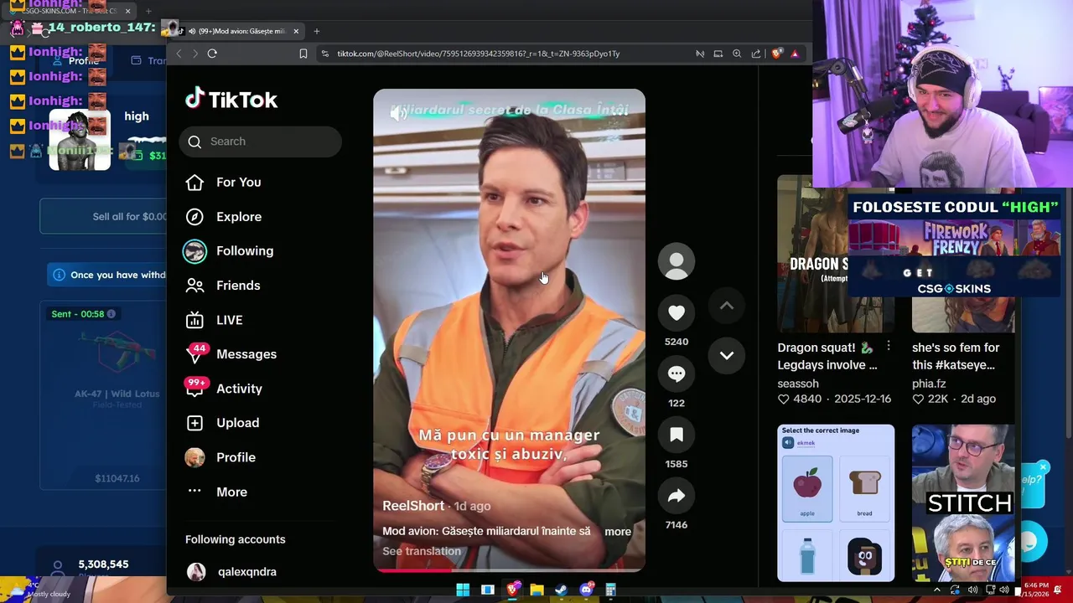Open the Following feed
1073x603 pixels.
(229, 251)
